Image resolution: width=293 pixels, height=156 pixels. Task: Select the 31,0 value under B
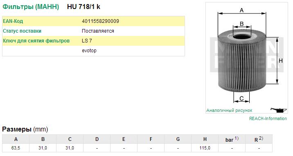click(x=43, y=148)
